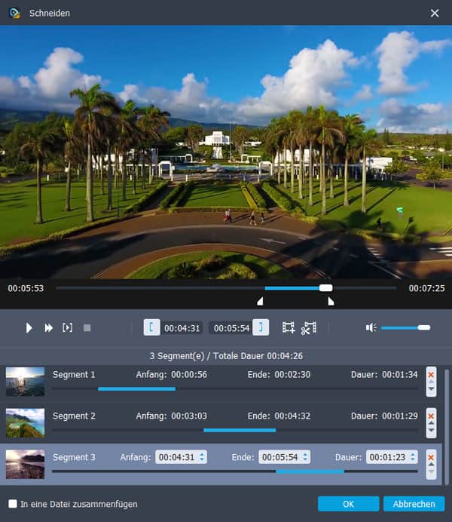Click the total length 00:07:25 label
This screenshot has height=522, width=452.
point(426,288)
